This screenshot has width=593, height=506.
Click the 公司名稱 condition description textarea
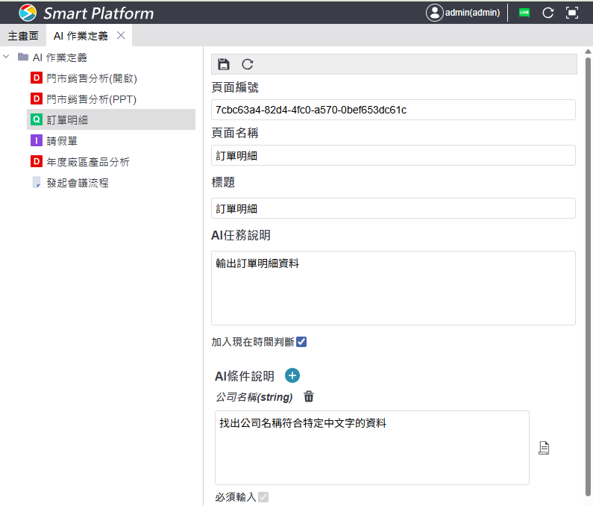tap(372, 448)
